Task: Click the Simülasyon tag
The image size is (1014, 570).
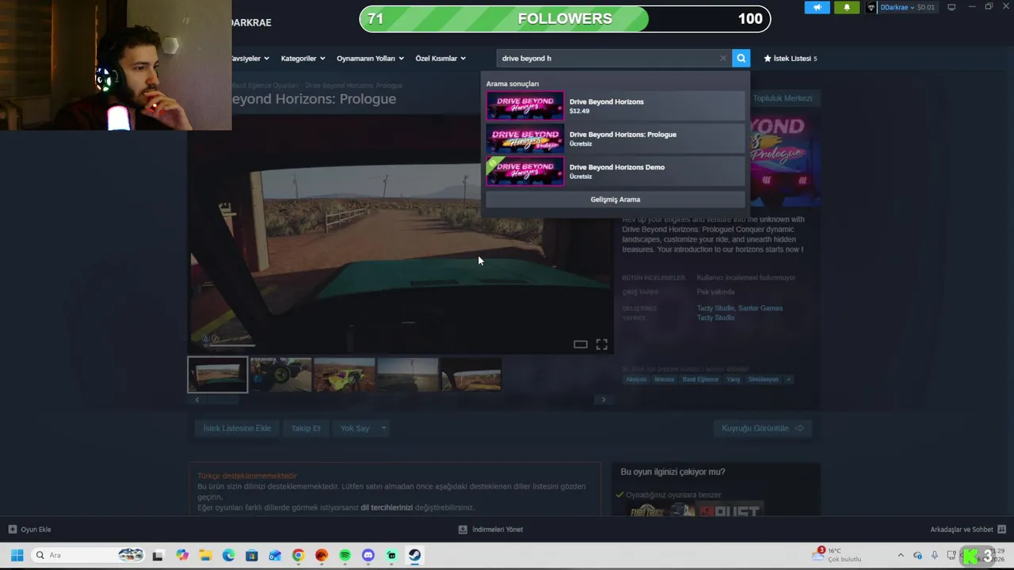Action: tap(764, 379)
